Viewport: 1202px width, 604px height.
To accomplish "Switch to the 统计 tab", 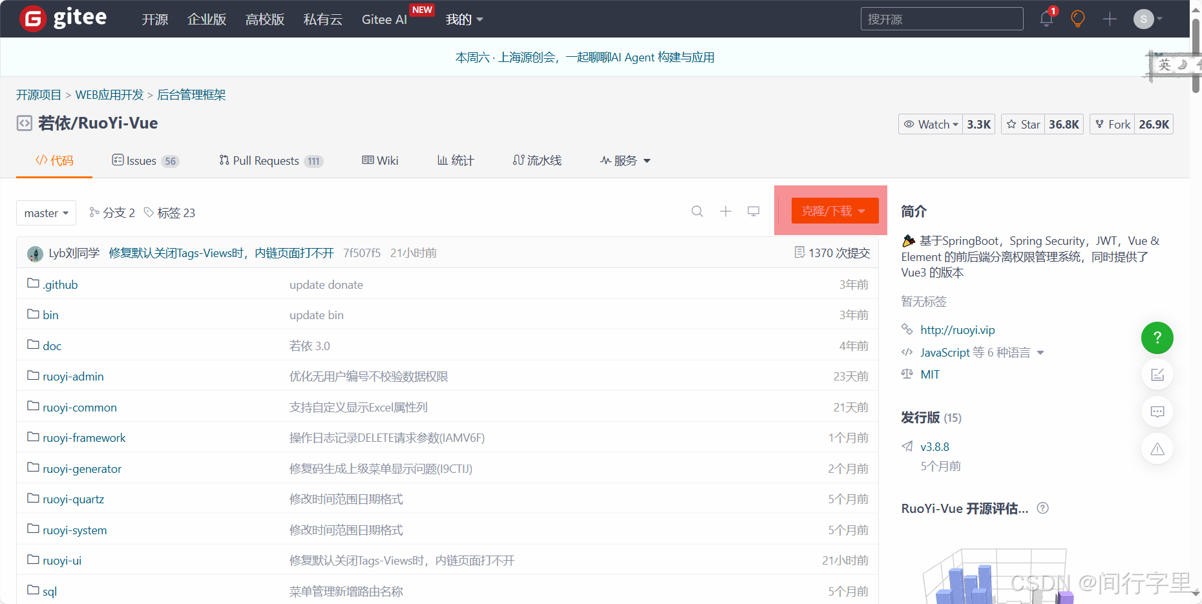I will click(x=456, y=160).
